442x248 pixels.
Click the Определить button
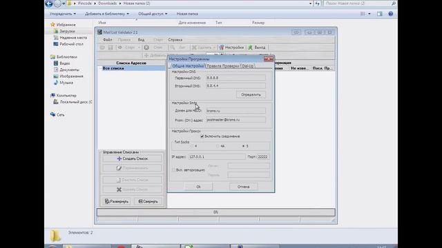point(251,95)
